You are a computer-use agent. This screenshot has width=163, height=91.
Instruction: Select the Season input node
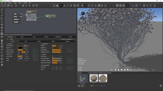(x=17, y=19)
